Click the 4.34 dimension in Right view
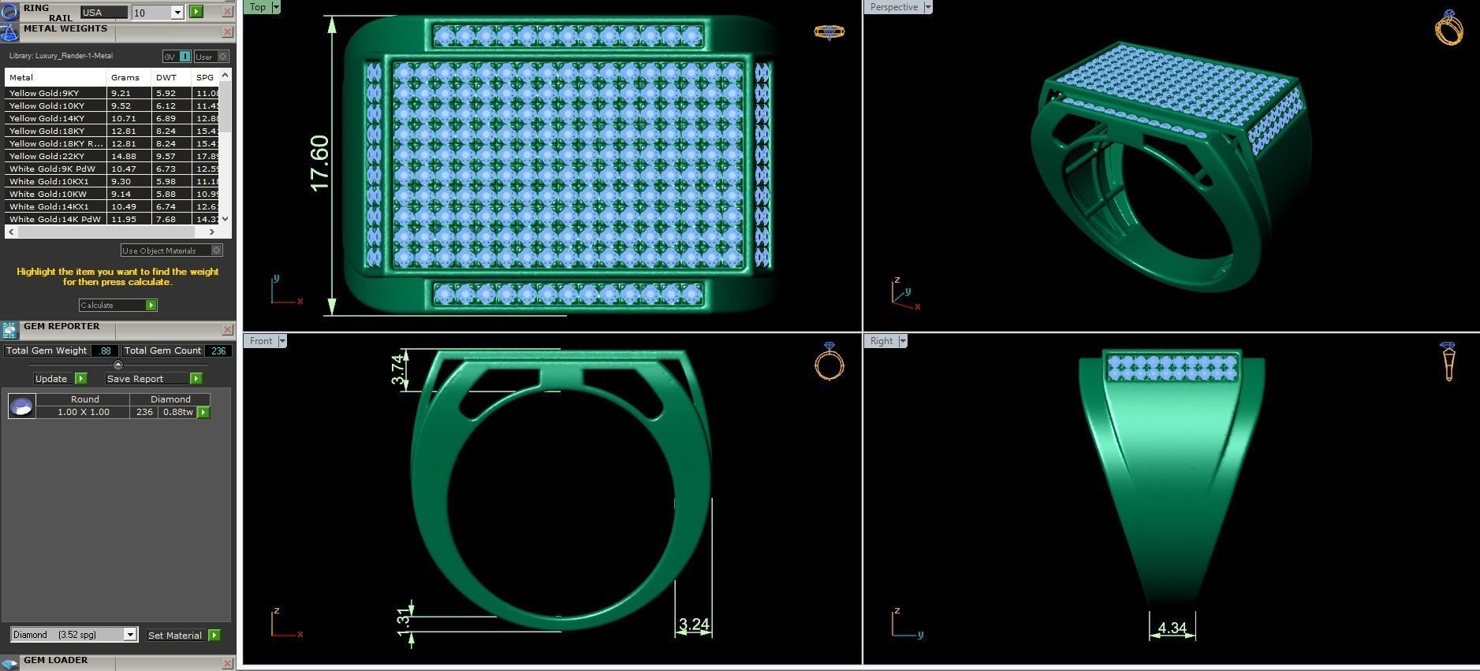Viewport: 1480px width, 671px height. coord(1172,628)
